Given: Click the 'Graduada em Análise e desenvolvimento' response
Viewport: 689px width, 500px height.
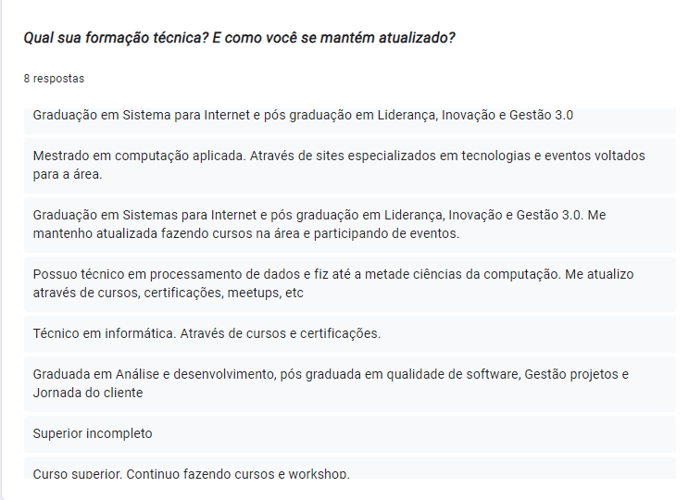Looking at the screenshot, I should [350, 384].
